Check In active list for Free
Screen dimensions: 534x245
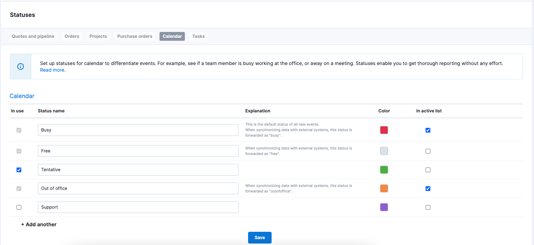428,151
